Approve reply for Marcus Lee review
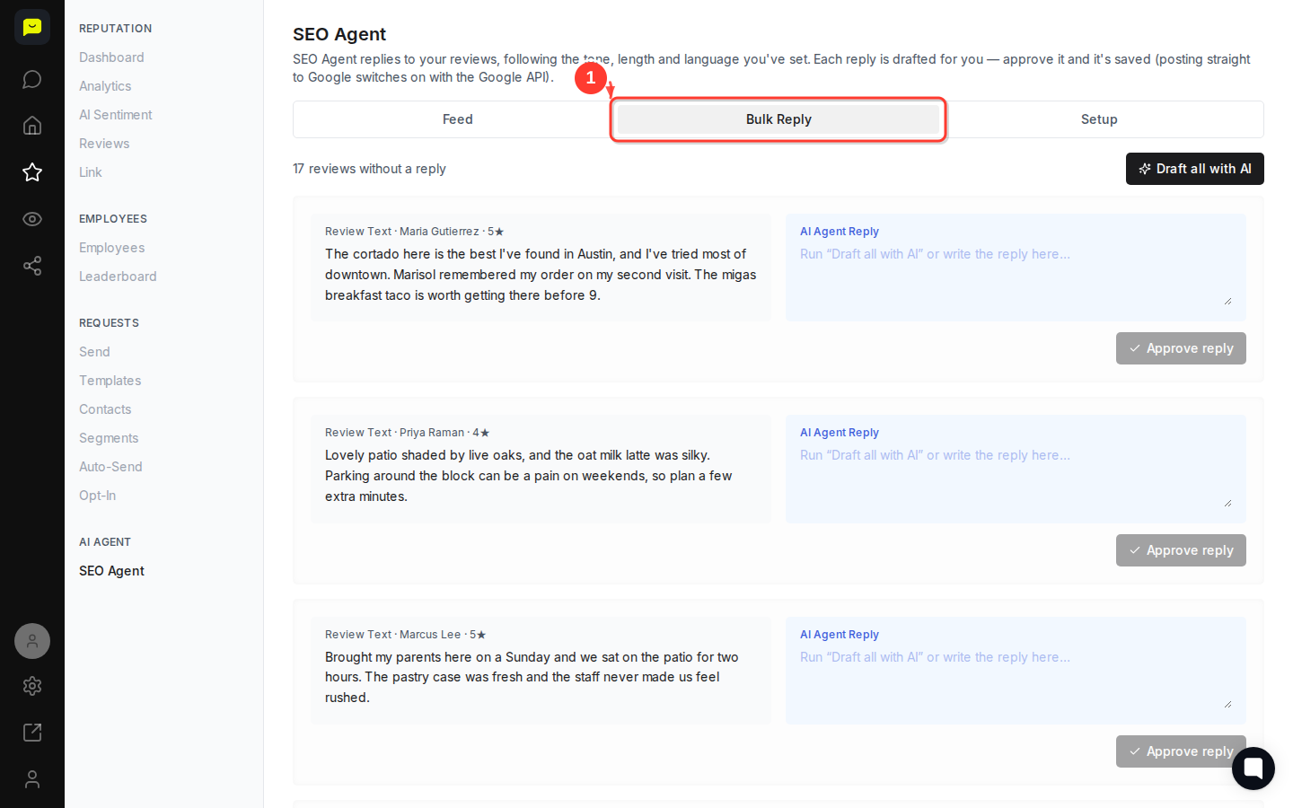The image size is (1293, 808). [1181, 751]
